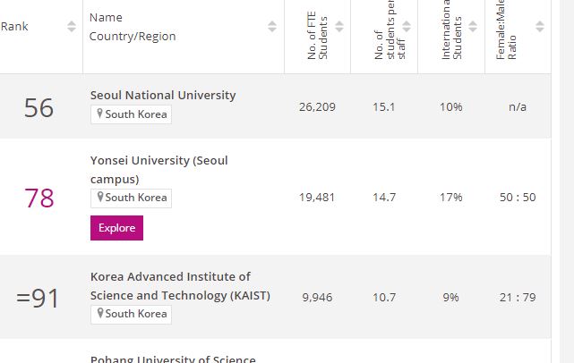Click the vertical scrollbar on right edge
The image size is (574, 363).
pos(562,179)
